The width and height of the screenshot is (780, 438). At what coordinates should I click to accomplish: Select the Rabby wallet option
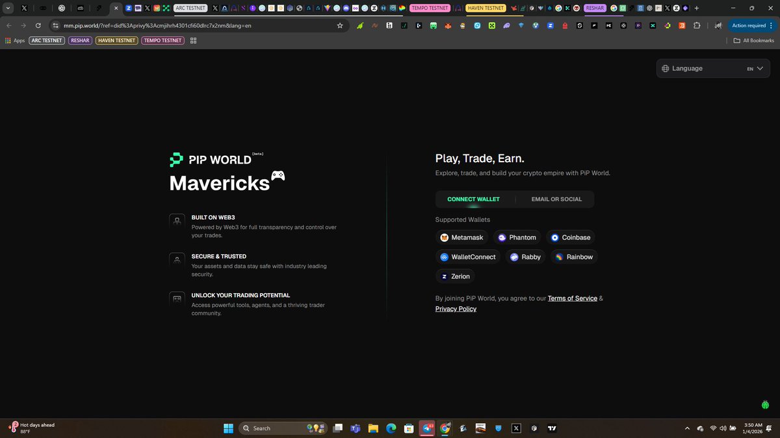[525, 257]
